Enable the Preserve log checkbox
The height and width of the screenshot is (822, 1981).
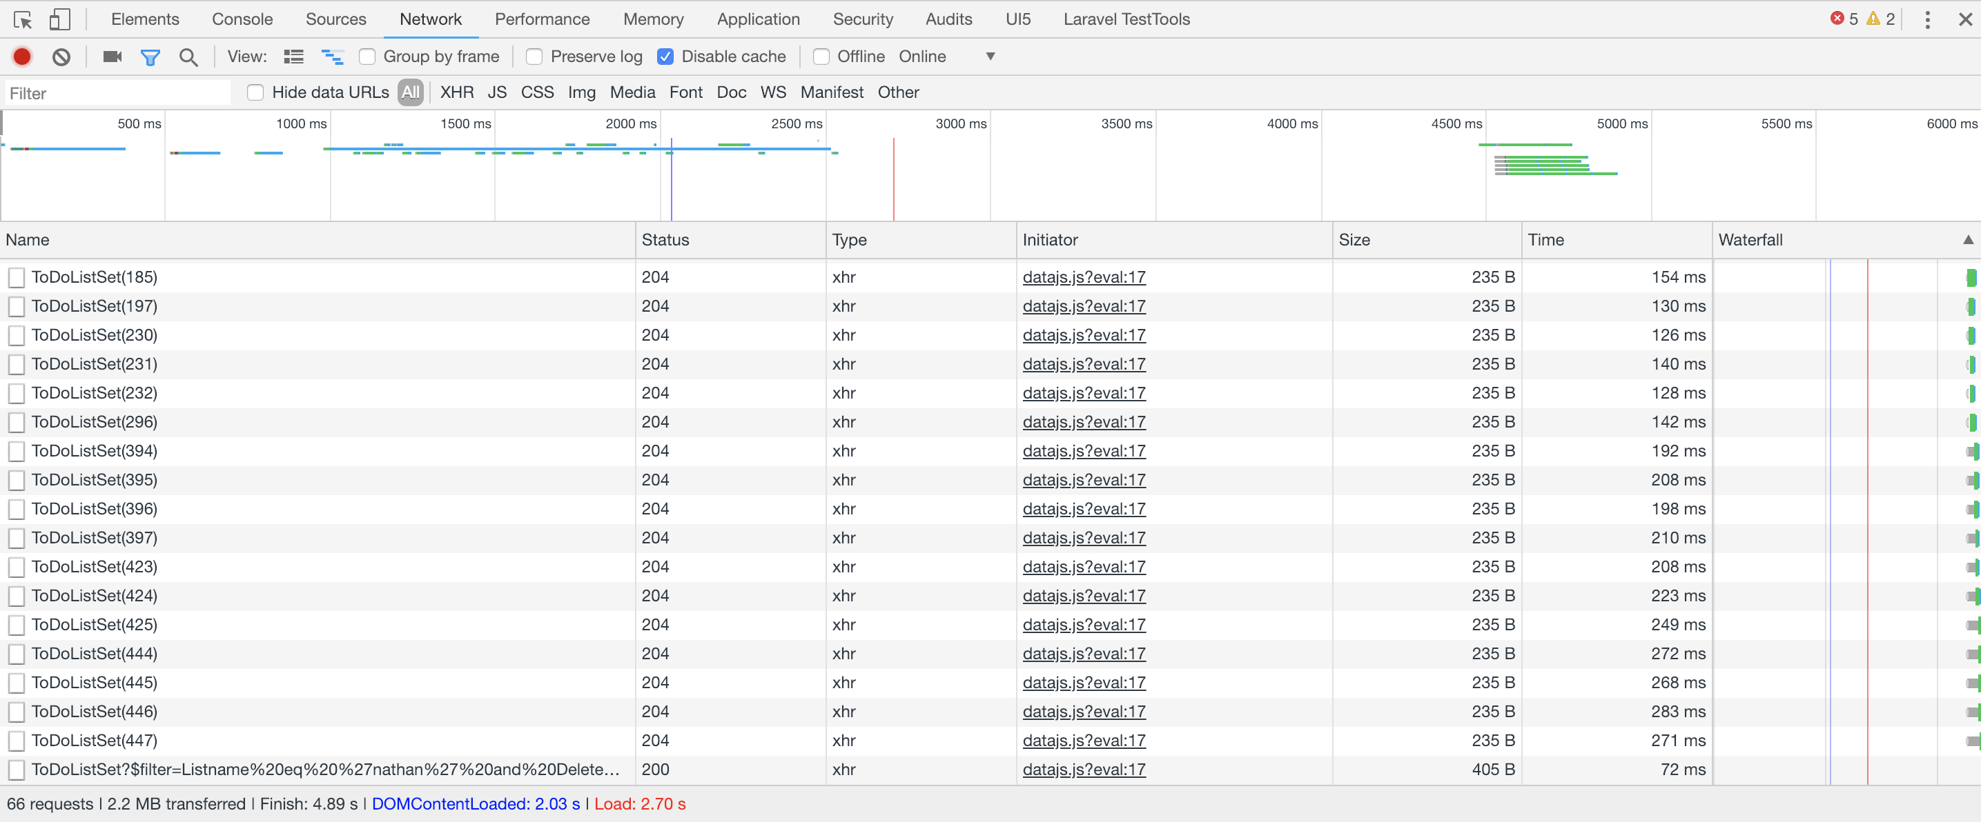pyautogui.click(x=532, y=56)
